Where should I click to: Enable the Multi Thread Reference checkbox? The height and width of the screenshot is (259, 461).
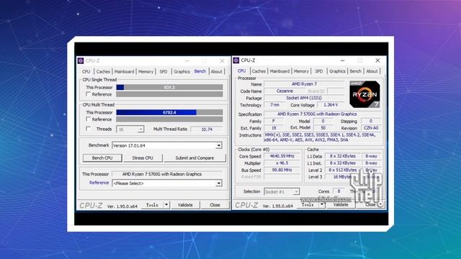point(88,119)
